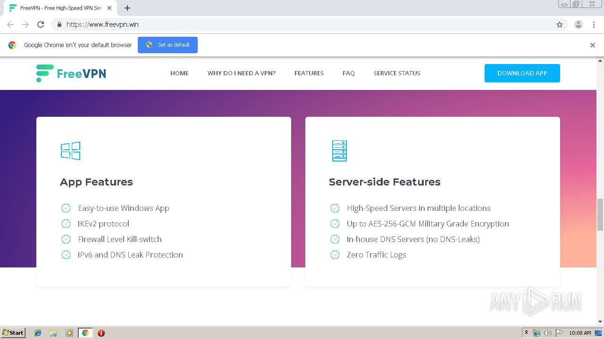Viewport: 604px width, 339px height.
Task: Dismiss the default browser notification bar
Action: [x=593, y=45]
